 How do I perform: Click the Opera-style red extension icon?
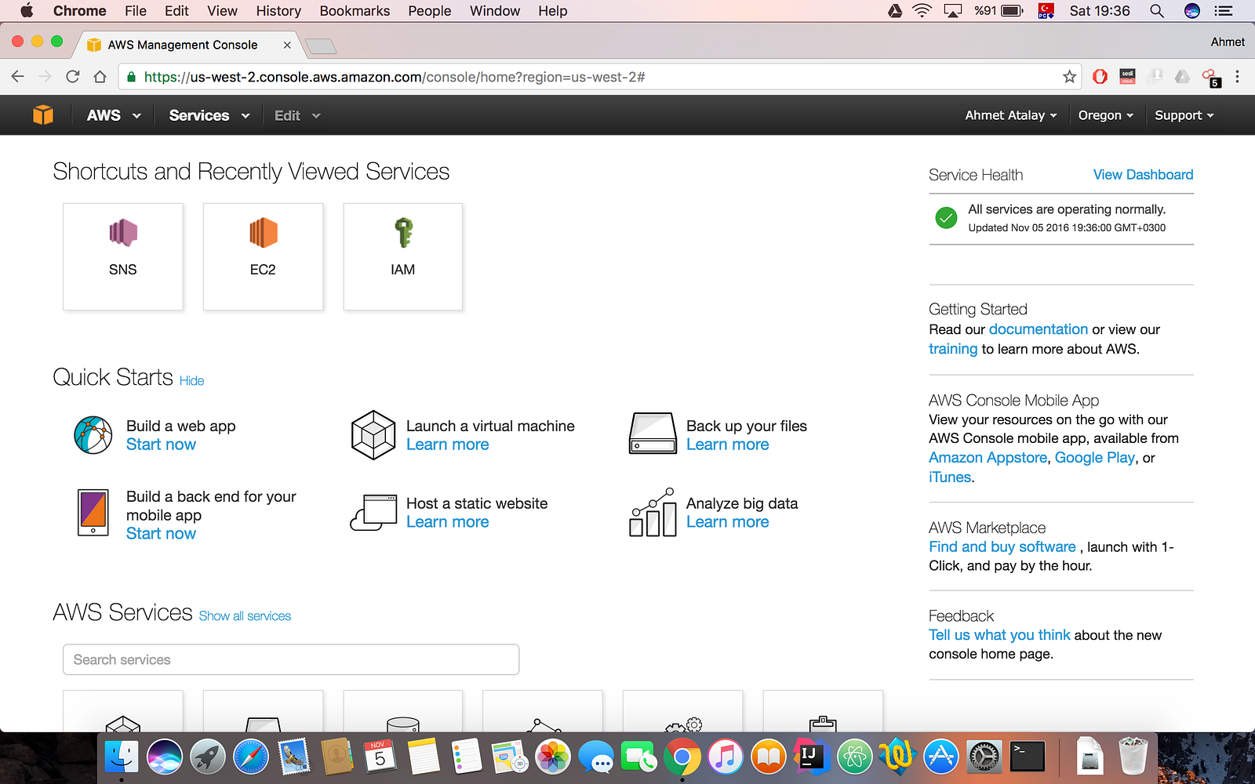(1100, 77)
